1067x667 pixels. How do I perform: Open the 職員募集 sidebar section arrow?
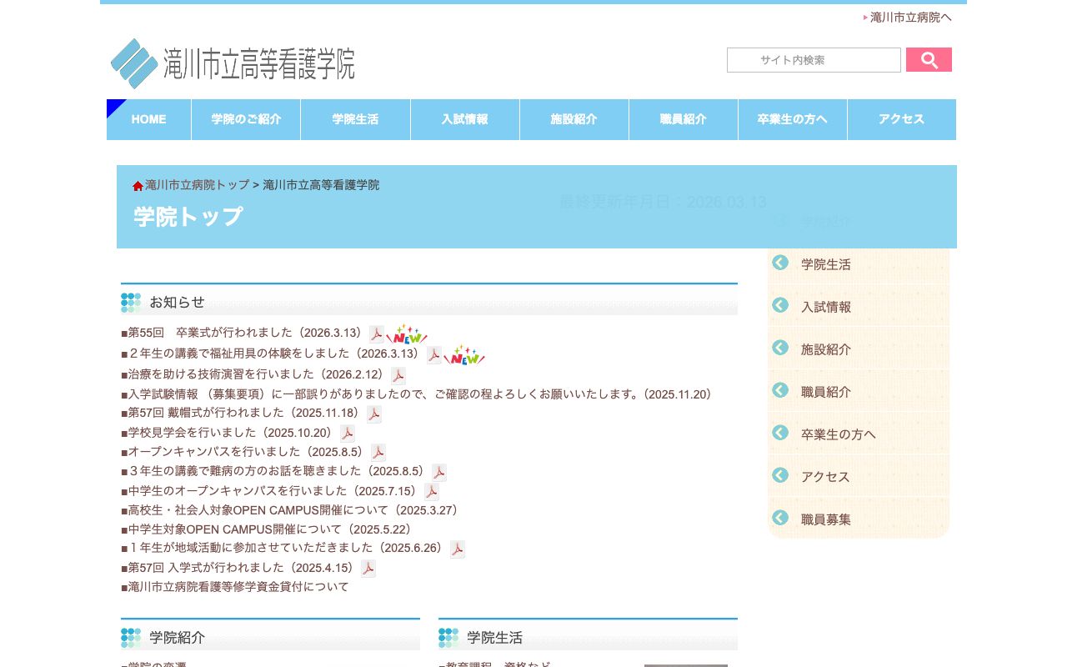click(x=780, y=517)
